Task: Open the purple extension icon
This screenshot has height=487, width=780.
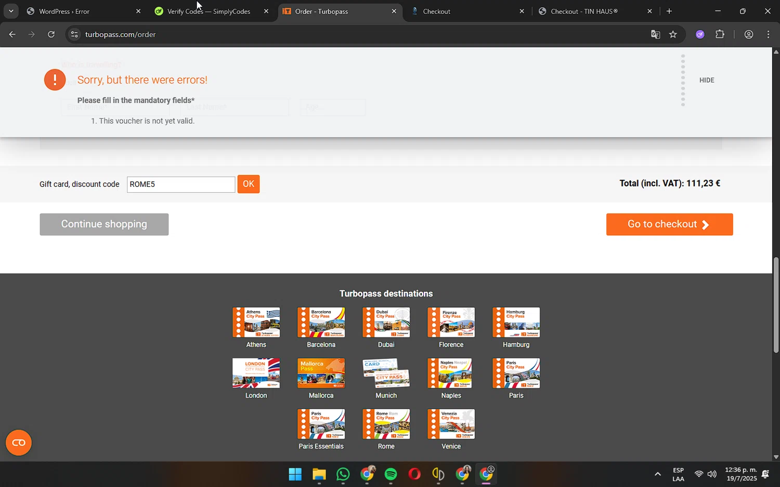Action: pos(700,34)
